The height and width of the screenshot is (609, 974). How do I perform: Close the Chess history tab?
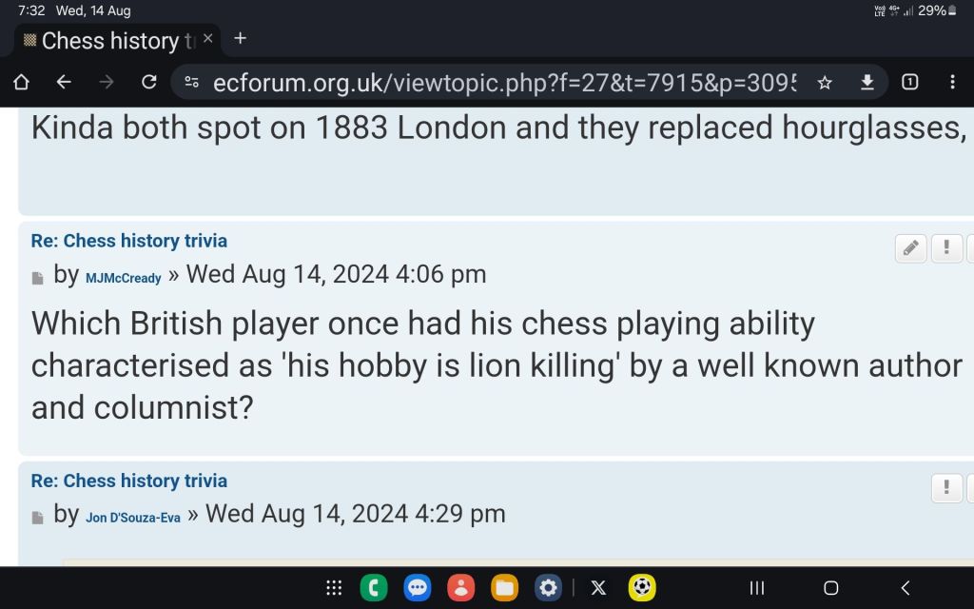click(208, 40)
